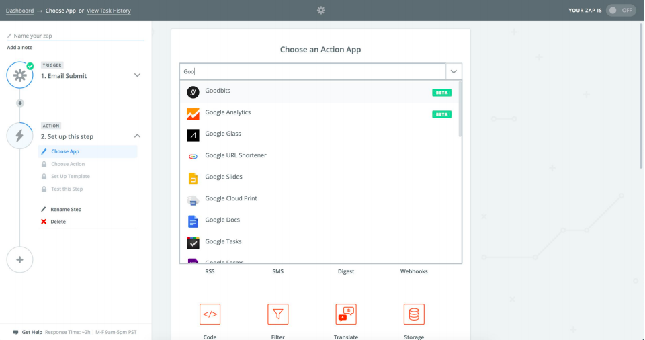Screen dimensions: 645x340
Task: Click the Get Help text link
Action: (32, 332)
